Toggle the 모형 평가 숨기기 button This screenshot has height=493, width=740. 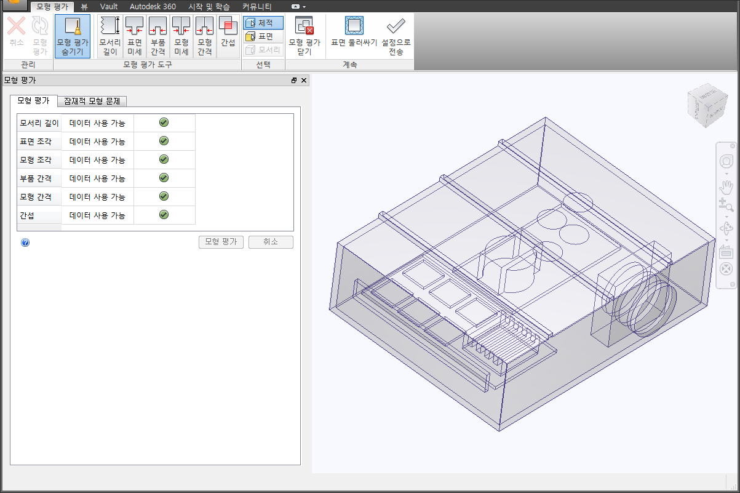(73, 36)
